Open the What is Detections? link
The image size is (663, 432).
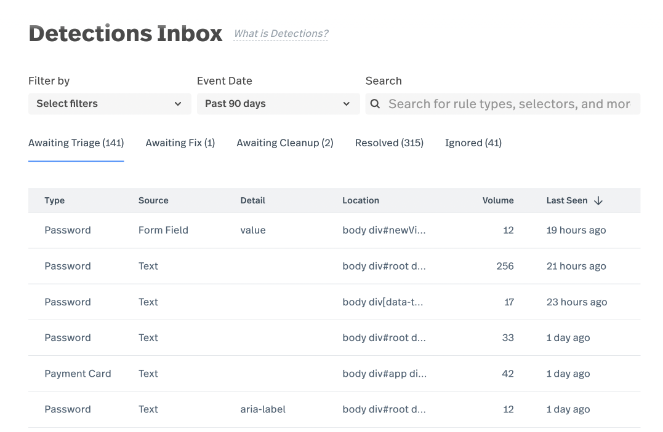[281, 34]
